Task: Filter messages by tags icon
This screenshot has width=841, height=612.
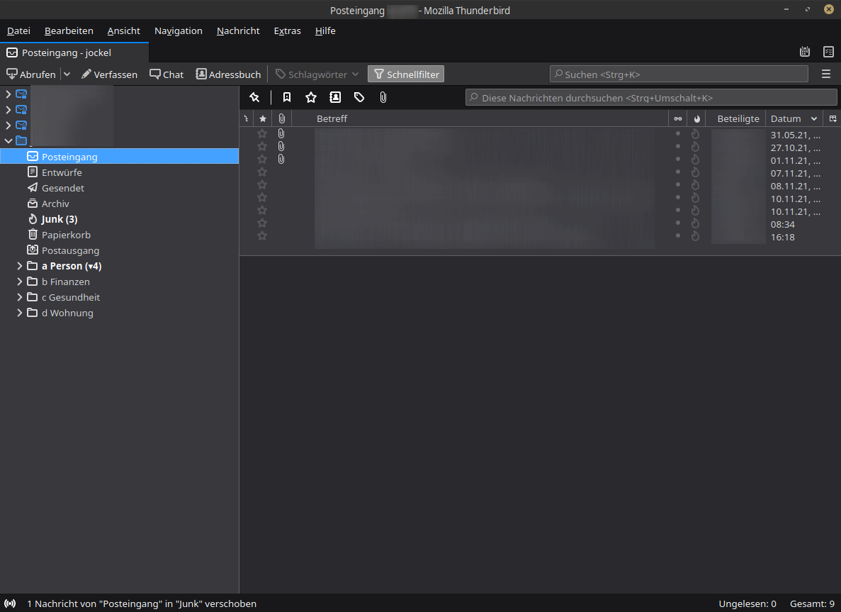Action: click(359, 97)
